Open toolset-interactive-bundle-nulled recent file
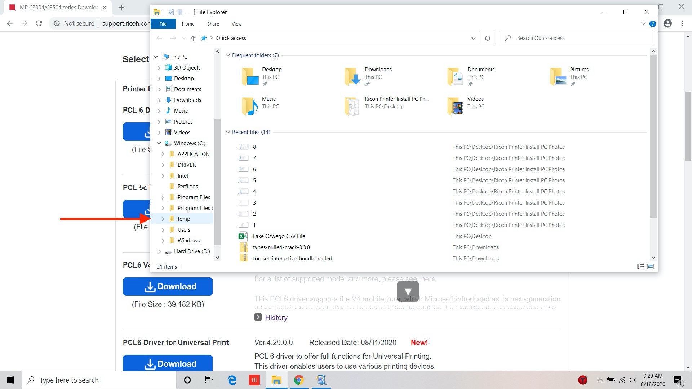 292,259
